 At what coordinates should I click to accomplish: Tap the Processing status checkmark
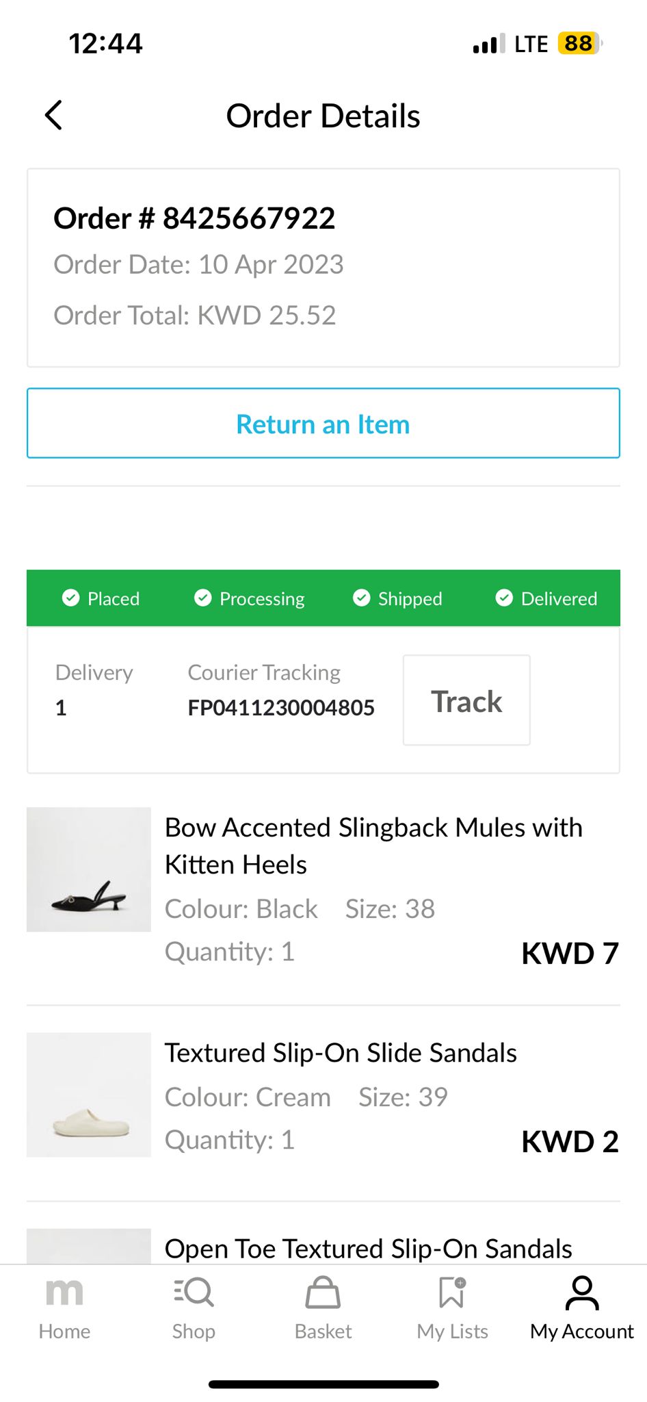(203, 598)
